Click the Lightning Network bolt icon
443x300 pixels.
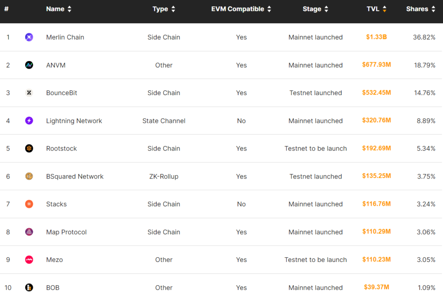pos(29,121)
